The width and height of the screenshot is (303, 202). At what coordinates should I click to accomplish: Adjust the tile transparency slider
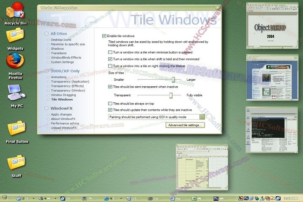coord(170,95)
